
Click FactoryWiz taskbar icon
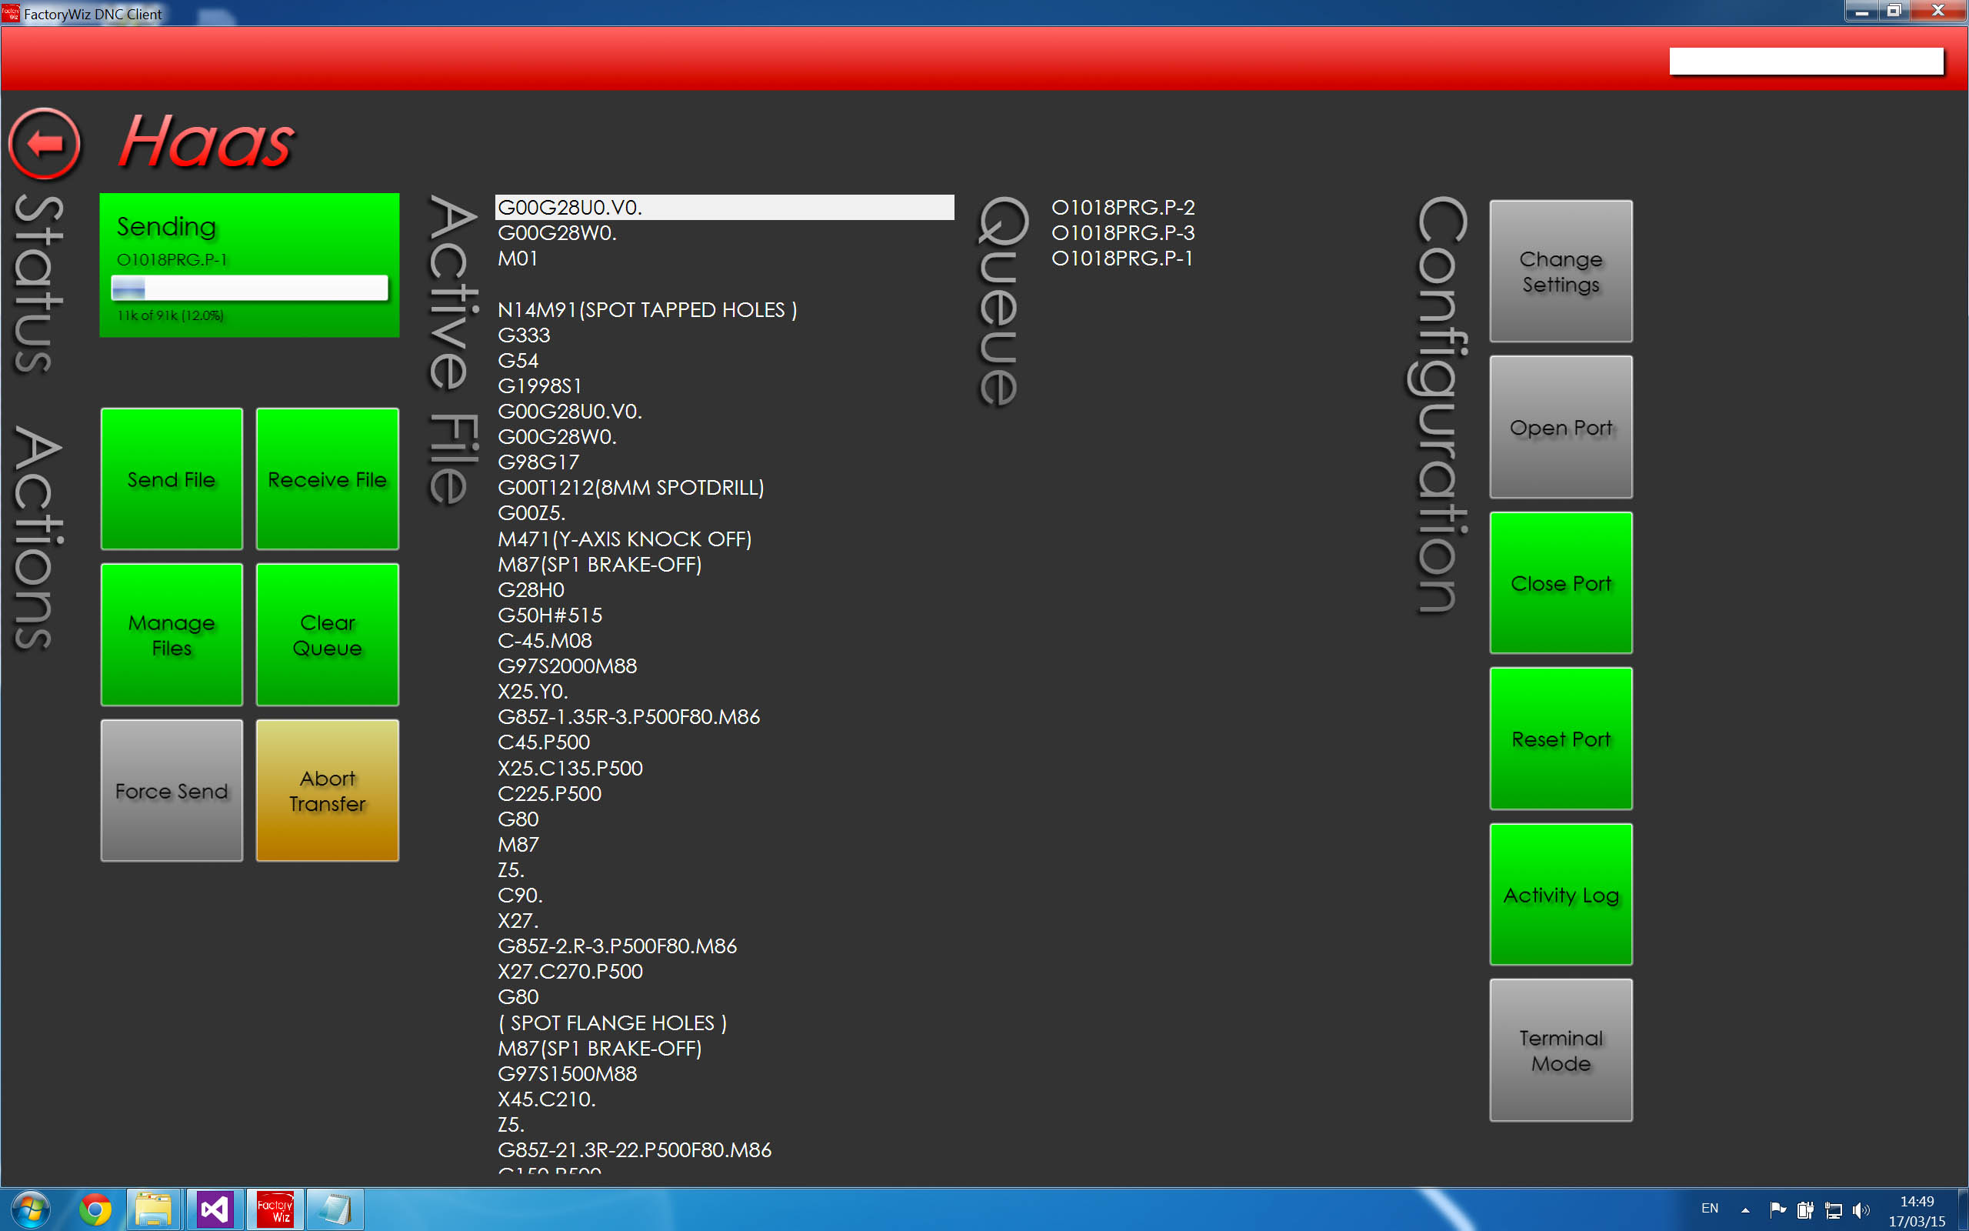coord(276,1209)
